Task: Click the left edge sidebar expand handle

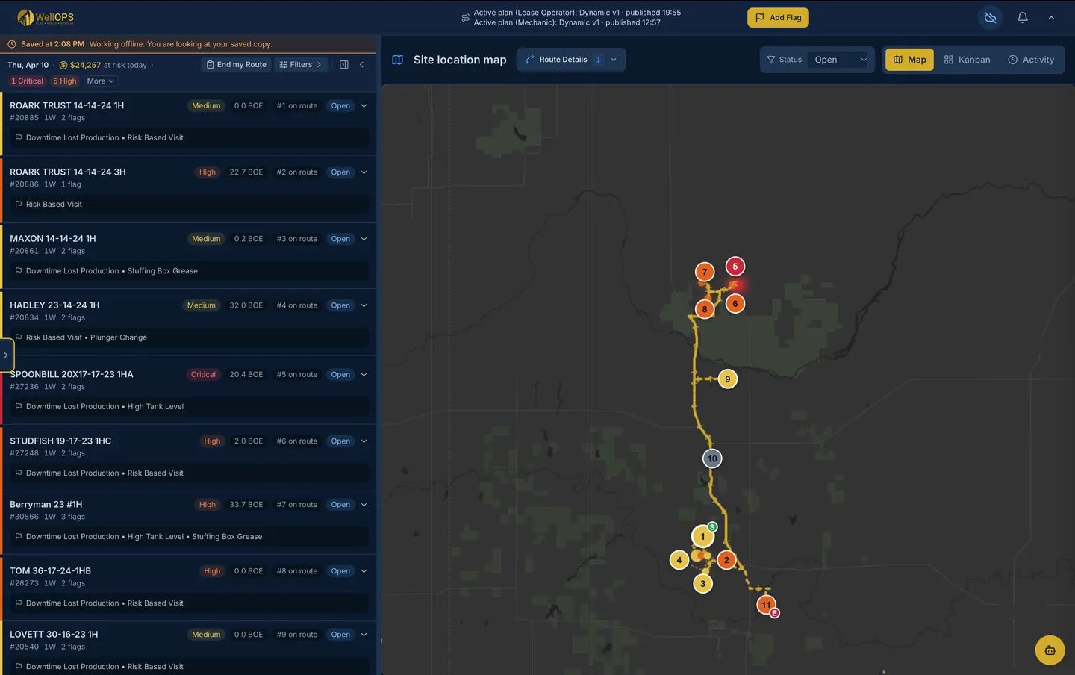Action: [x=6, y=355]
